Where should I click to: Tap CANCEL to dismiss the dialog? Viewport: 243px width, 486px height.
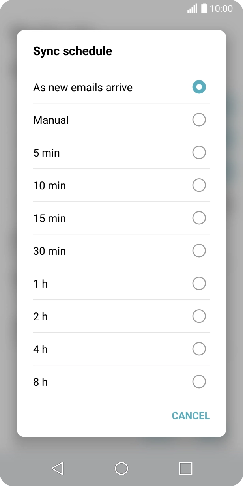191,416
